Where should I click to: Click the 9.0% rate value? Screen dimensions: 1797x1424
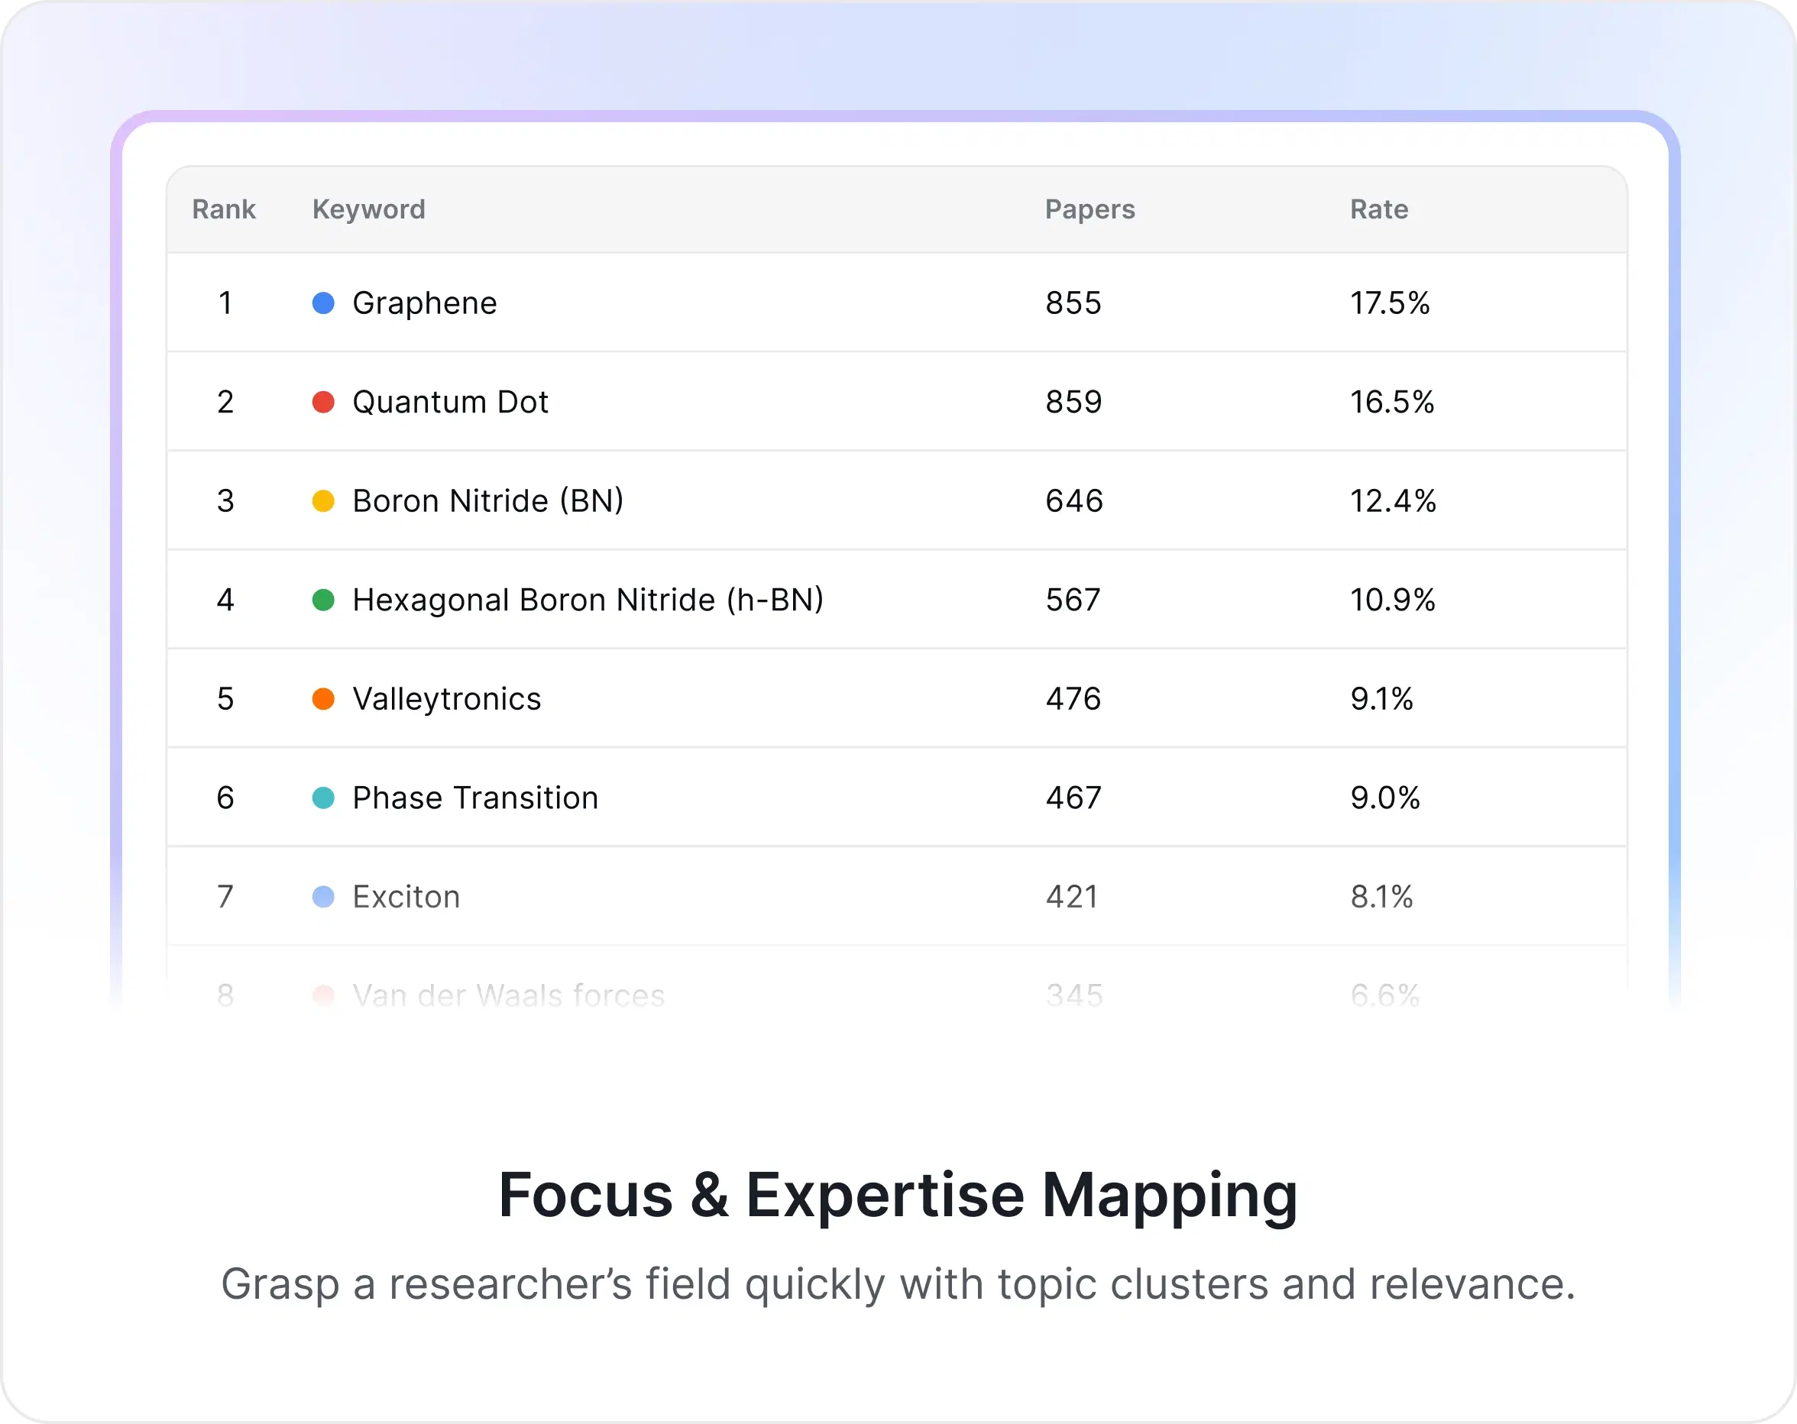(1384, 798)
